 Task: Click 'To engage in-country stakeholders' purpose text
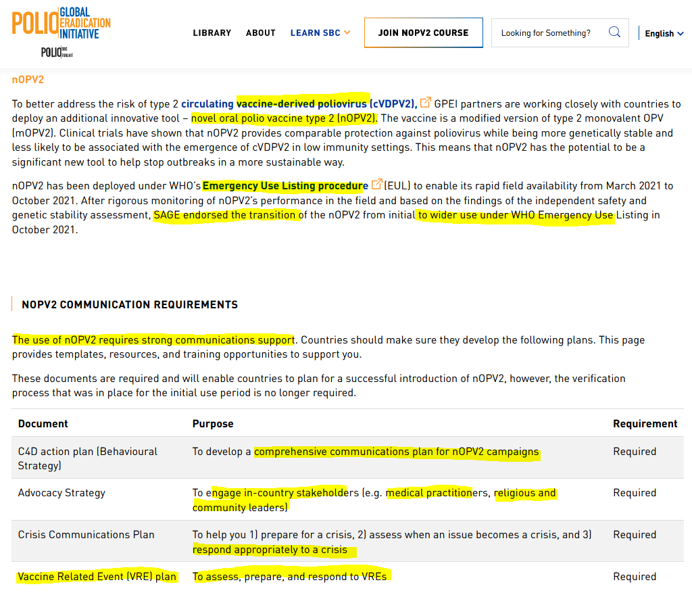click(276, 493)
